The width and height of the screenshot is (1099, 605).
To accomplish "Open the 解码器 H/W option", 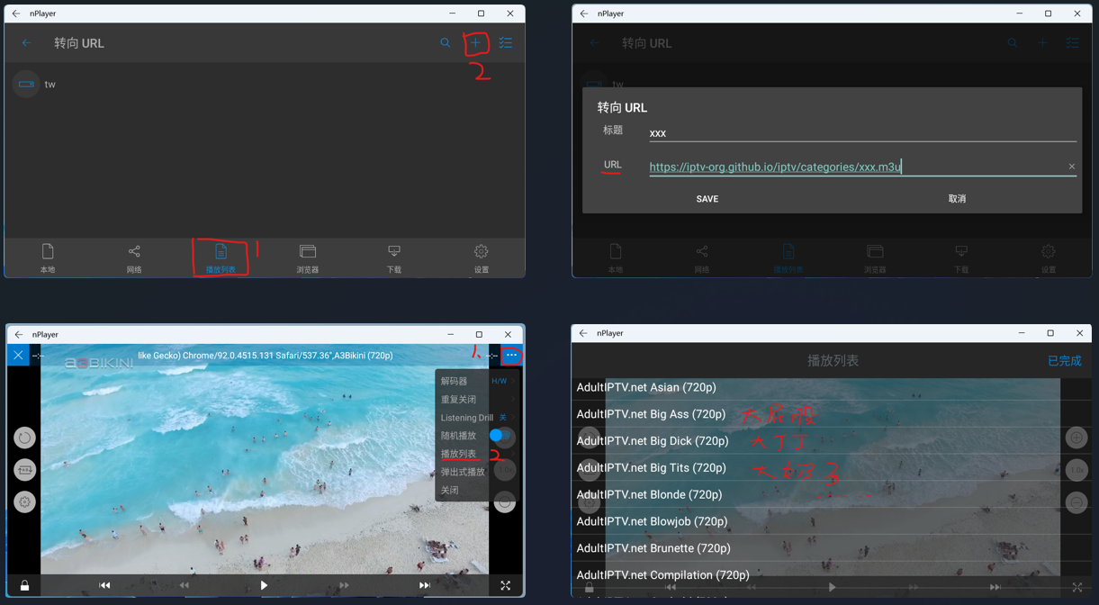I will [x=478, y=381].
